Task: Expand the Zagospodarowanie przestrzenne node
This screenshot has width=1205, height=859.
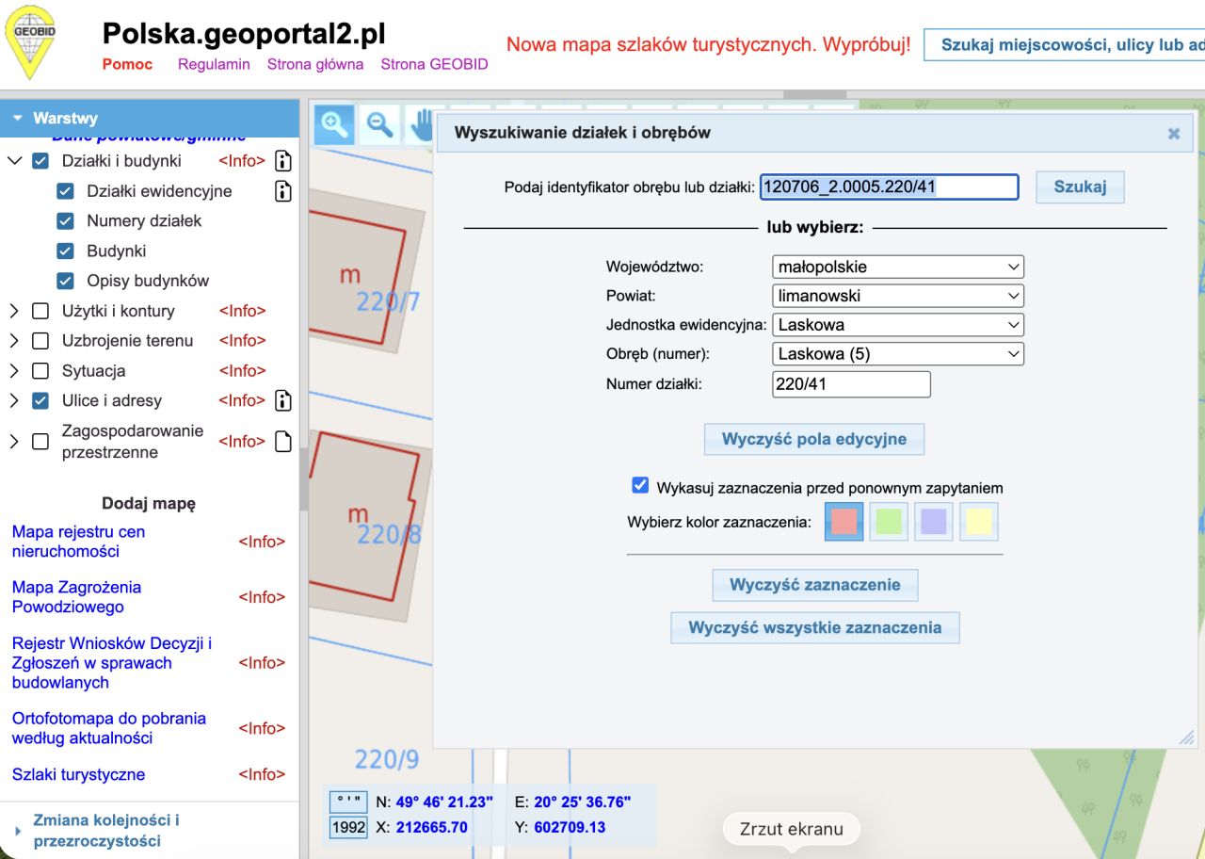Action: (x=14, y=442)
